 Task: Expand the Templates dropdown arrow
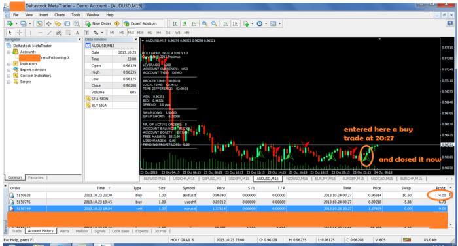tap(279, 23)
